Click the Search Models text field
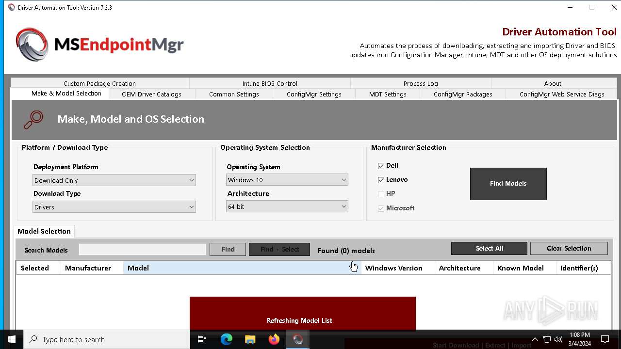The width and height of the screenshot is (621, 349). tap(143, 249)
